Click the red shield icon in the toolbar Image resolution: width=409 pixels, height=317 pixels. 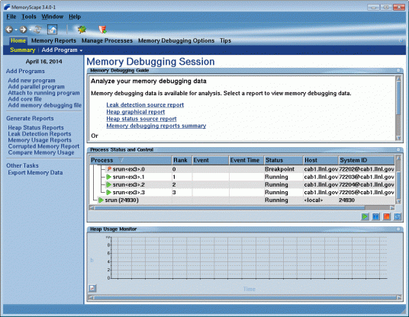(x=102, y=29)
